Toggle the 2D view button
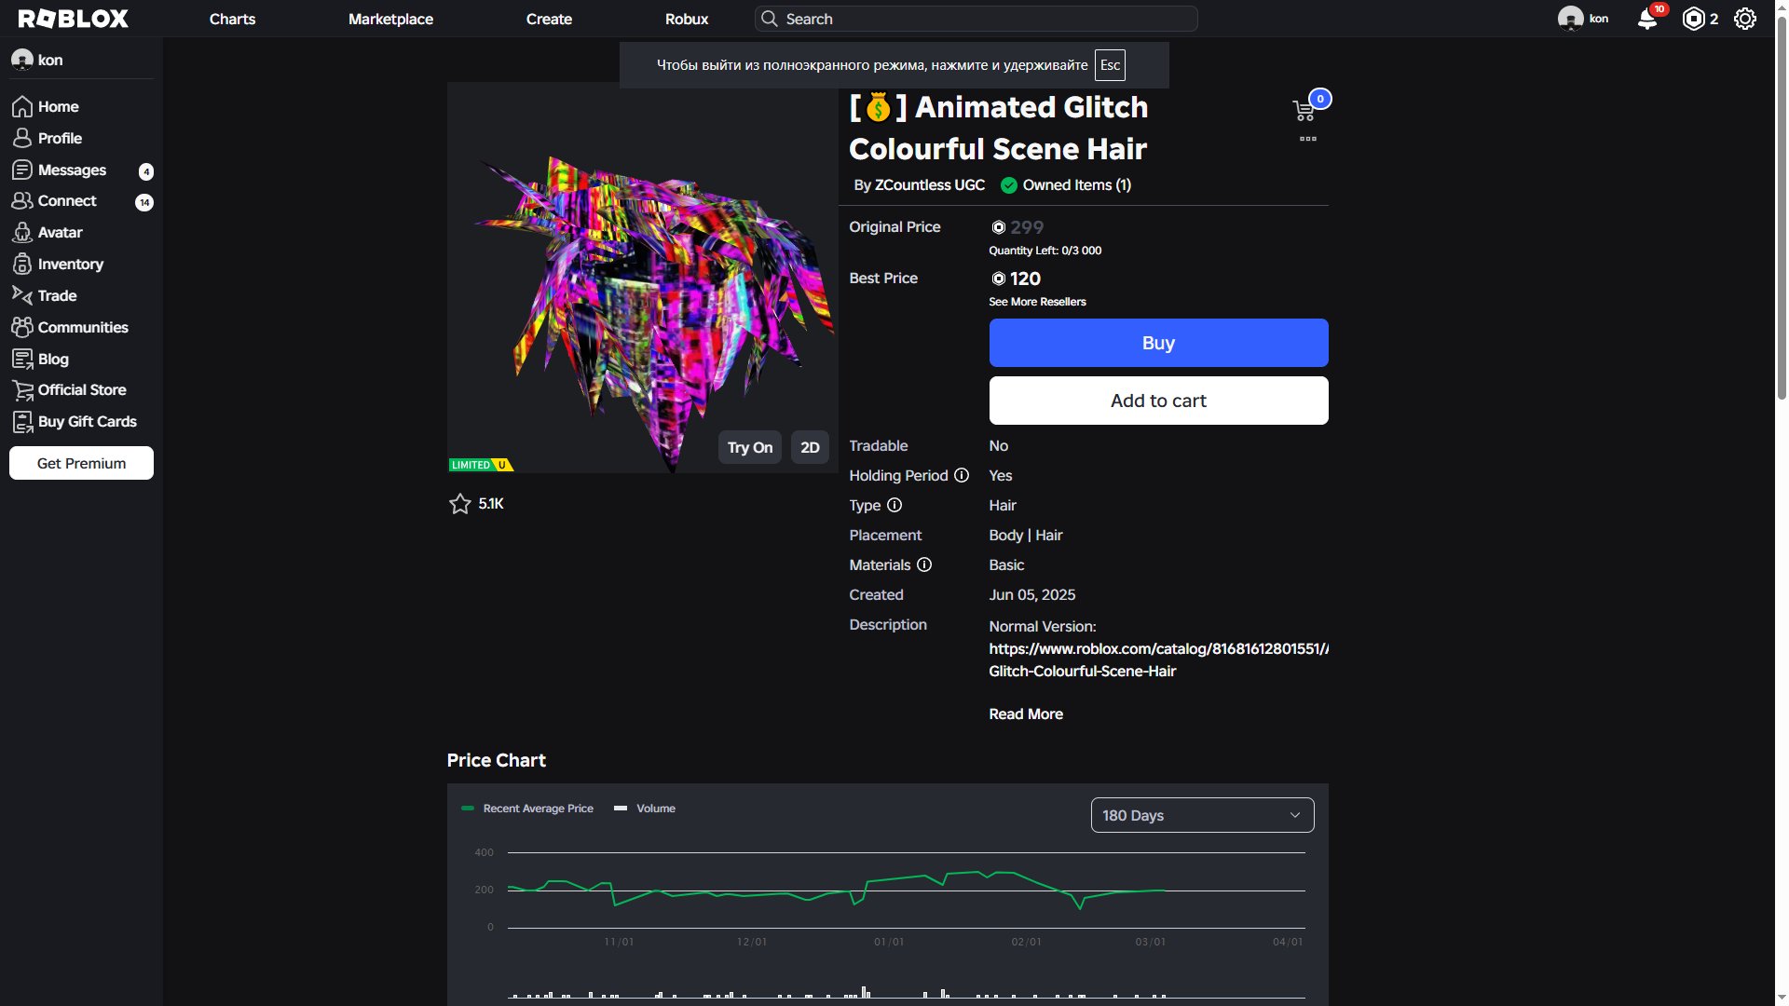The width and height of the screenshot is (1789, 1006). [810, 447]
